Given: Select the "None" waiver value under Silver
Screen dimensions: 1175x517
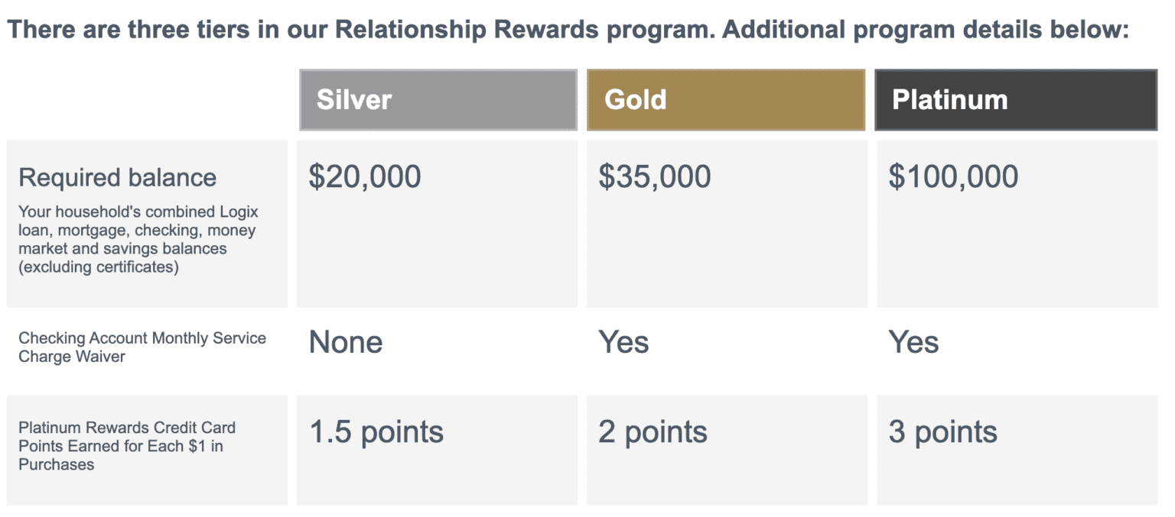Looking at the screenshot, I should tap(346, 342).
